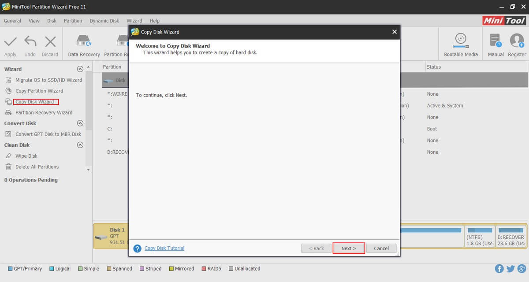
Task: Click the Striped legend swatch
Action: 142,269
